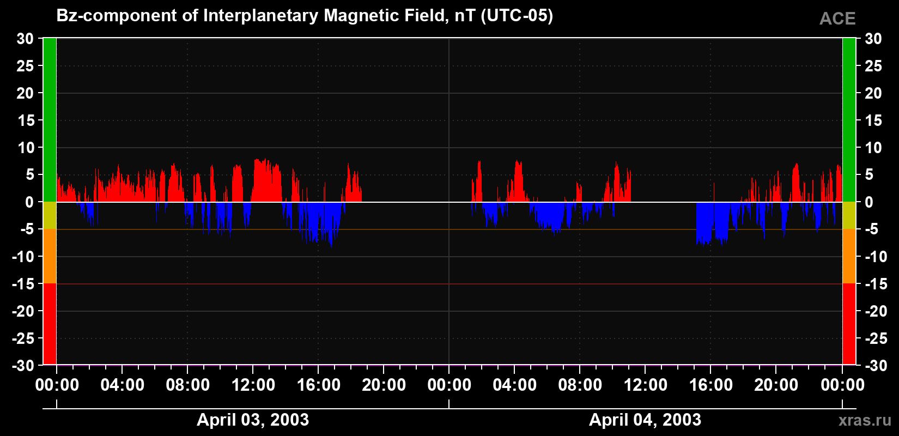Image resolution: width=899 pixels, height=436 pixels.
Task: Click the chart title about the Bz-component
Action: 305,16
